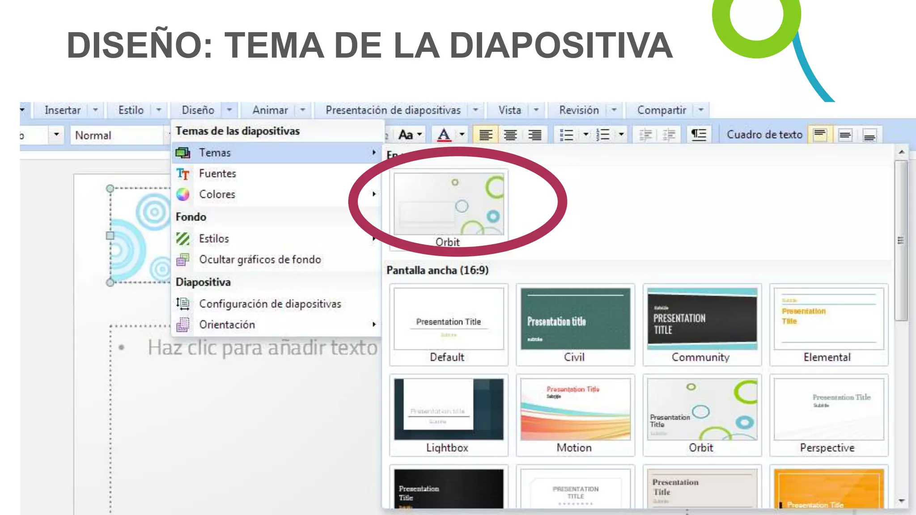
Task: Apply the Civil theme
Action: pyautogui.click(x=575, y=325)
